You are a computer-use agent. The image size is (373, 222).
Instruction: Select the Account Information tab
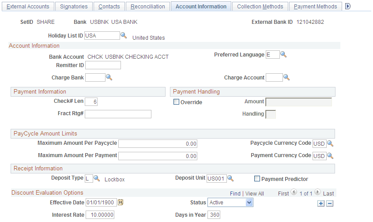[201, 7]
